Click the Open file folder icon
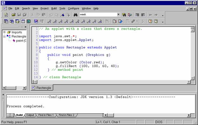 [14, 15]
